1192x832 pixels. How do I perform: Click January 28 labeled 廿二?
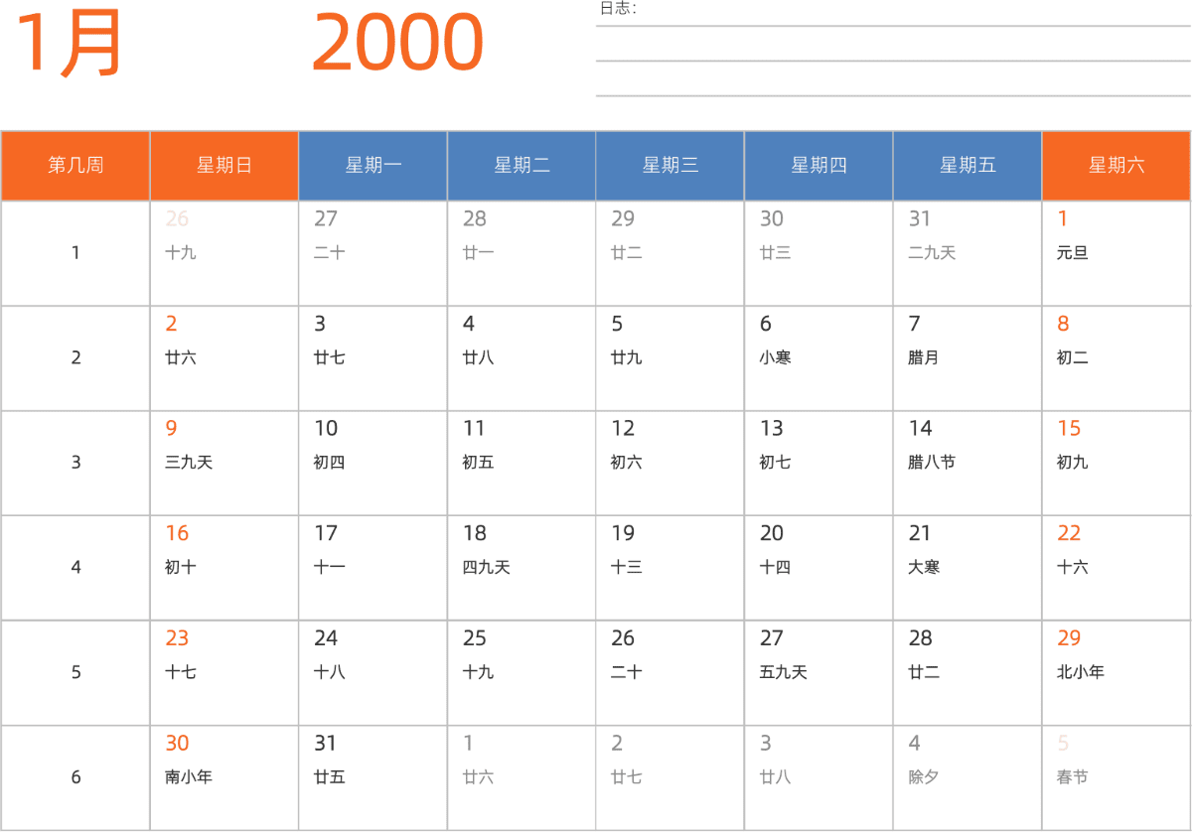968,673
